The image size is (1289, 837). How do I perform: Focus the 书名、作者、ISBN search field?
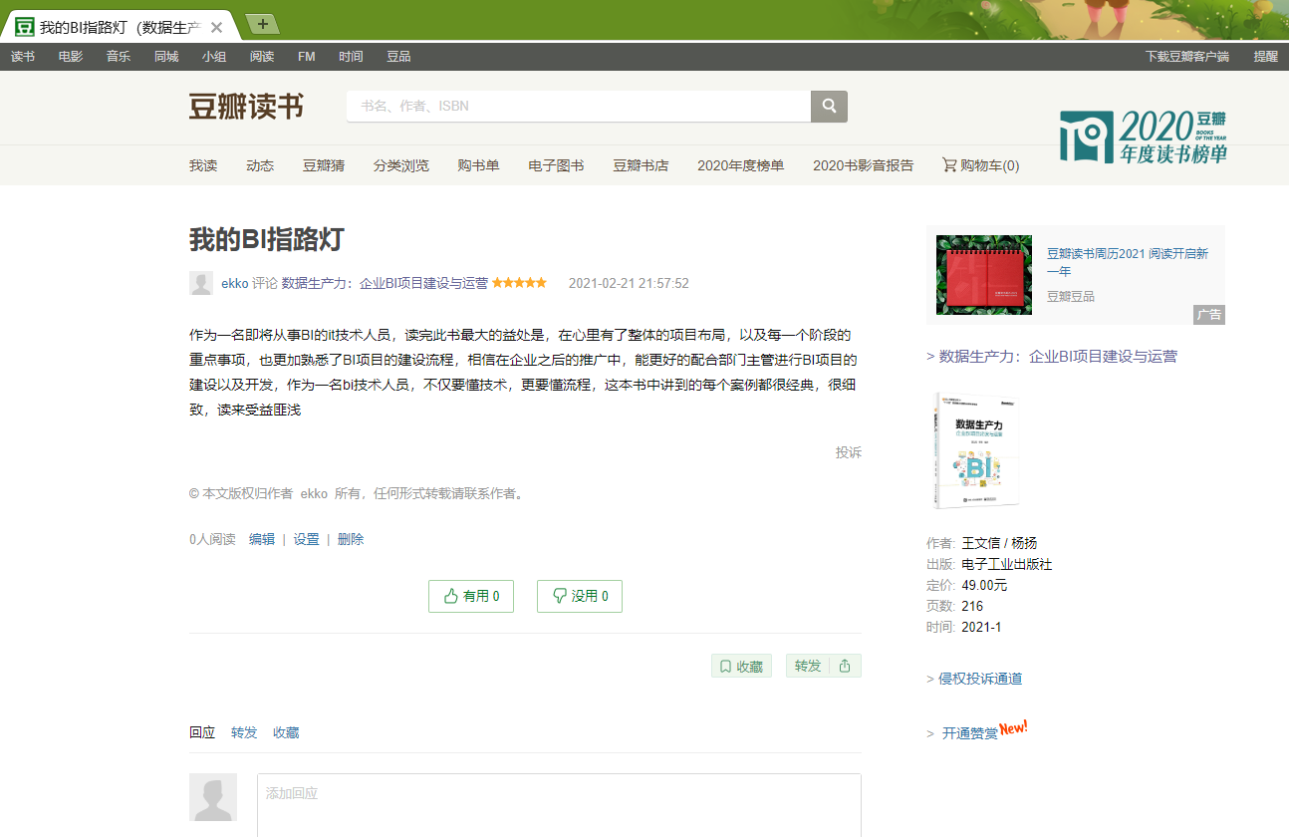point(579,106)
